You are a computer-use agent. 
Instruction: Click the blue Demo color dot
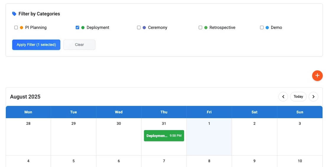click(267, 27)
